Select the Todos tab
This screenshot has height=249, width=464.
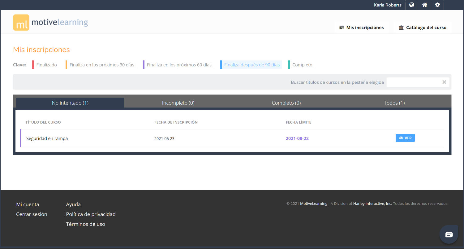(x=394, y=103)
